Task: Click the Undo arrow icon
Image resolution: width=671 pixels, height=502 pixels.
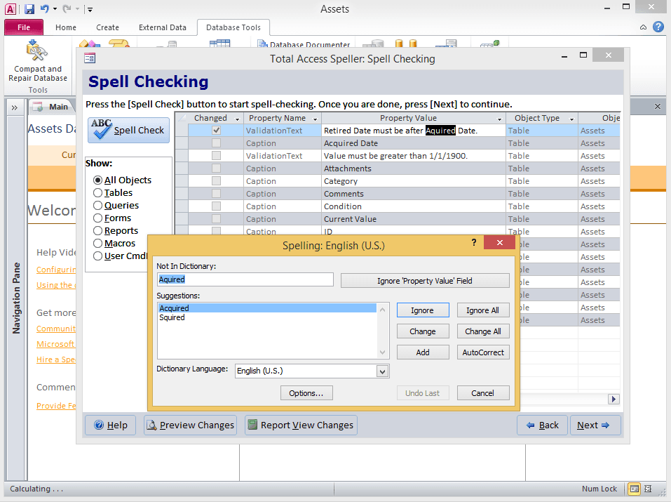Action: (x=44, y=8)
